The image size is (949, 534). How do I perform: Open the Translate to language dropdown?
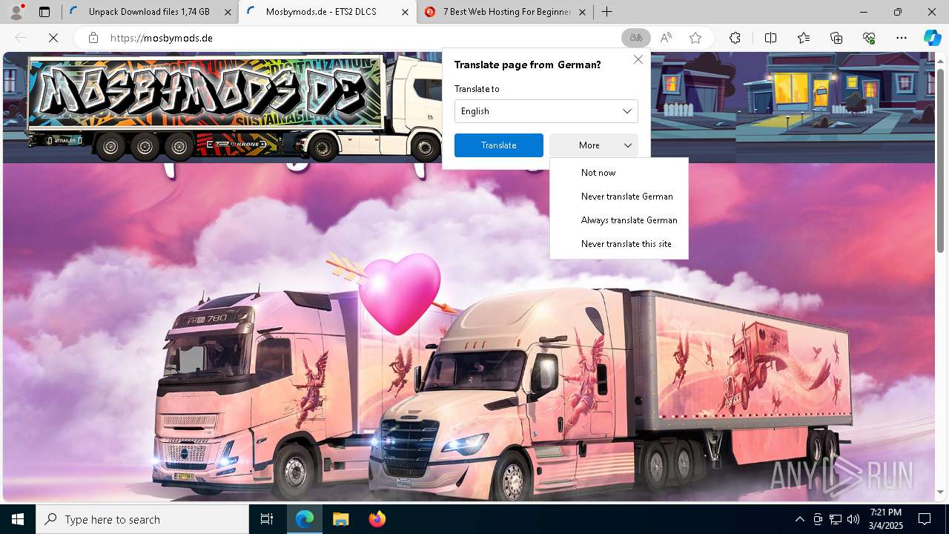tap(546, 111)
